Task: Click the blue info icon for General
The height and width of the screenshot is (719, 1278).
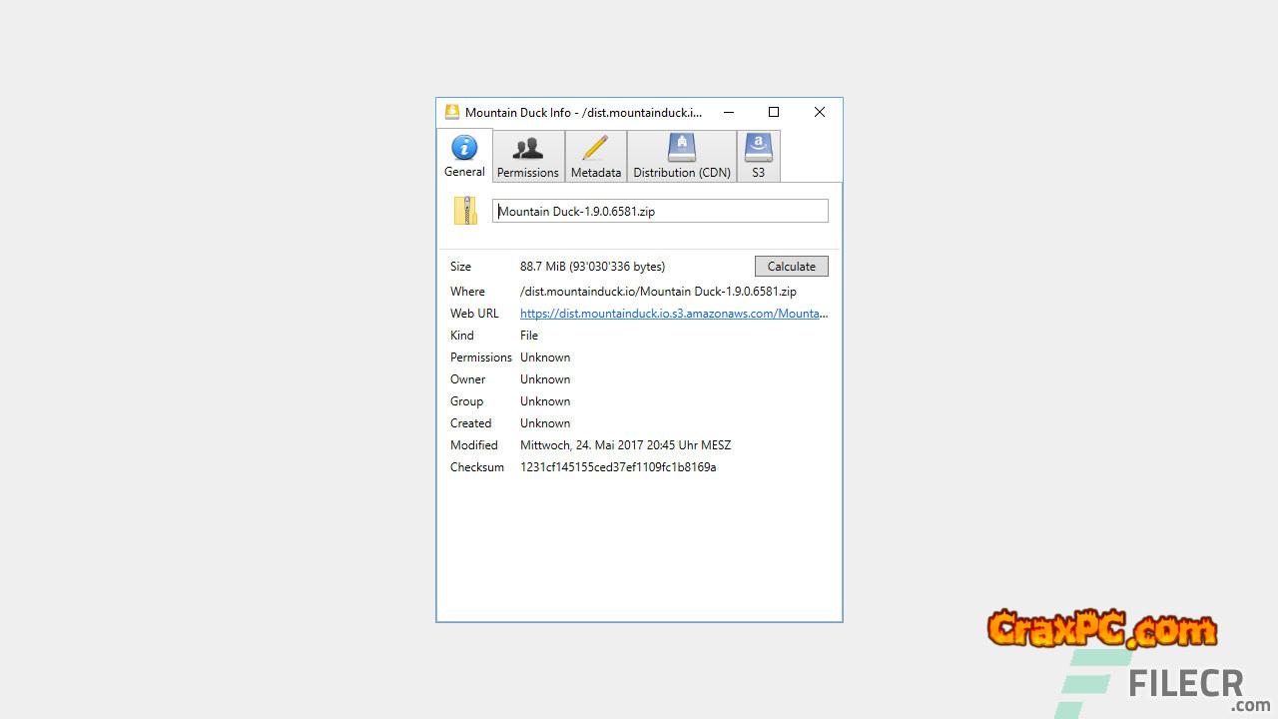Action: coord(464,148)
